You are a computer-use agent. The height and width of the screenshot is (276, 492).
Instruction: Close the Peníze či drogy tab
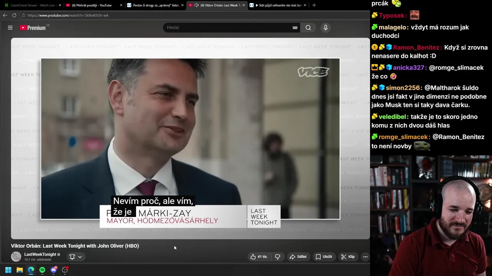pos(182,5)
